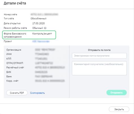The height and width of the screenshot is (114, 134).
Task: Select the blurred БИК value
Action: [41, 72]
